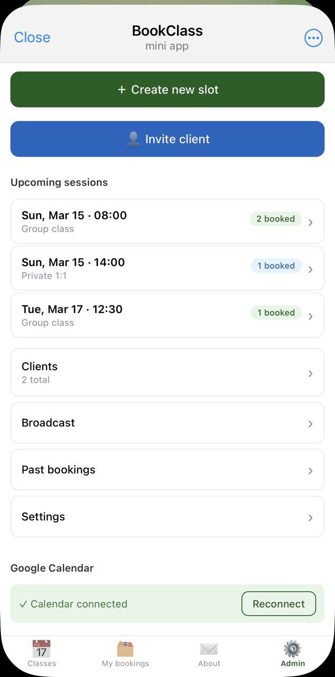Open the Broadcast section via its chevron
The image size is (335, 677).
tap(311, 423)
